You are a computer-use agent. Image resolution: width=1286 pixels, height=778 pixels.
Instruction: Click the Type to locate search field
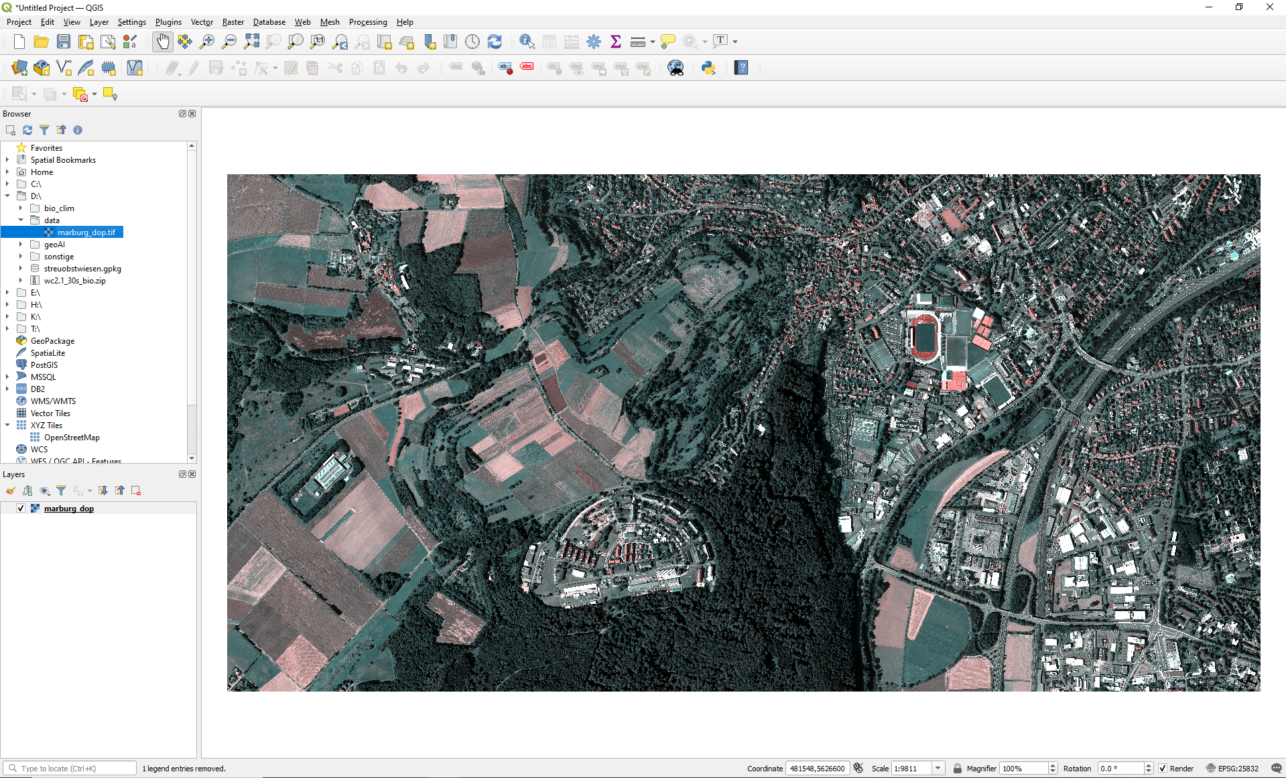click(x=70, y=769)
